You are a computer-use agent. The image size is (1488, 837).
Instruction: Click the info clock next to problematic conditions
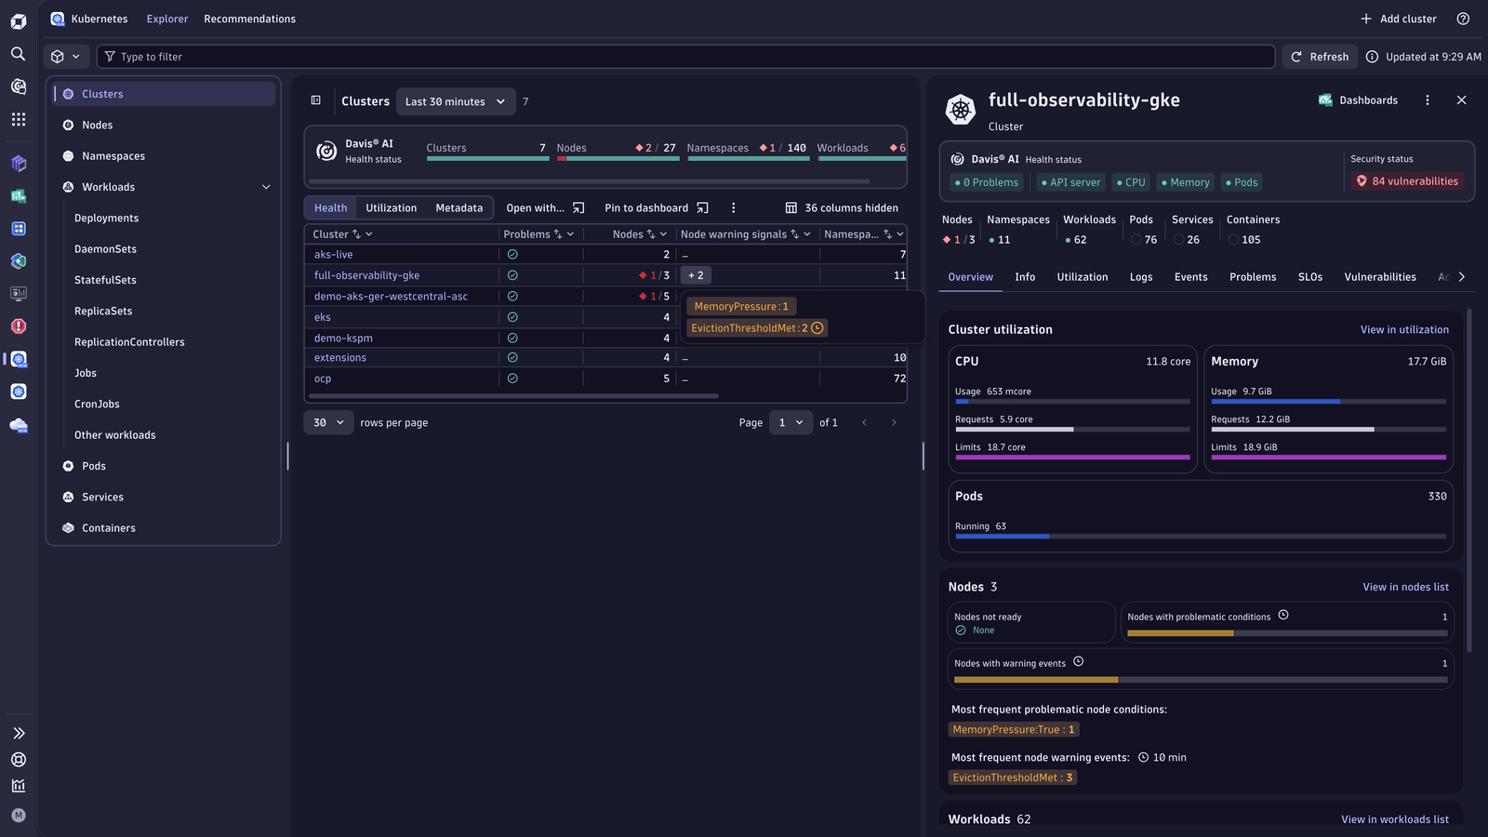(x=1283, y=615)
